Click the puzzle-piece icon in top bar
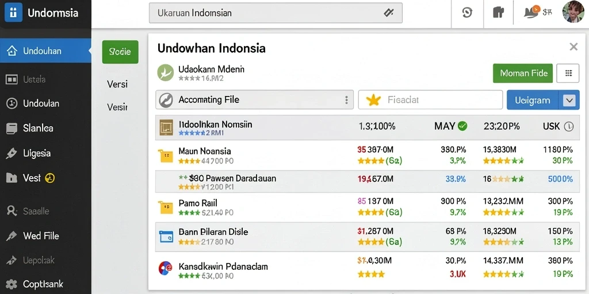This screenshot has width=589, height=294. [498, 13]
